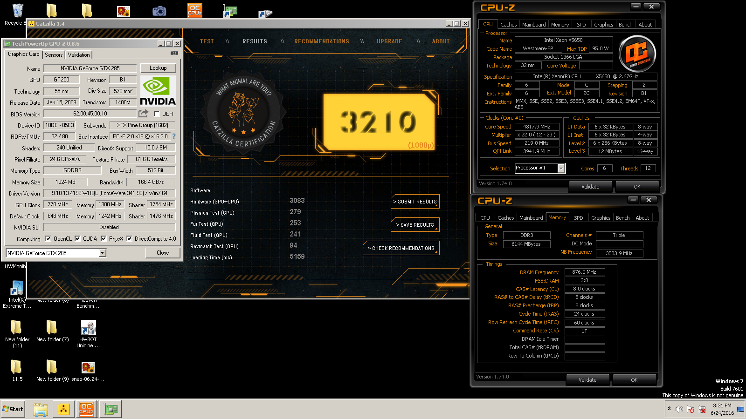
Task: Open Mainboard tab in the upper CPU-Z window
Action: pyautogui.click(x=534, y=25)
